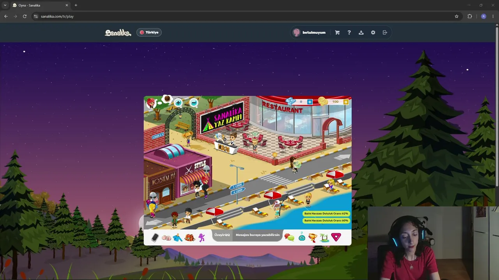Open the palm tree island icon
This screenshot has height=280, width=499.
(324, 237)
